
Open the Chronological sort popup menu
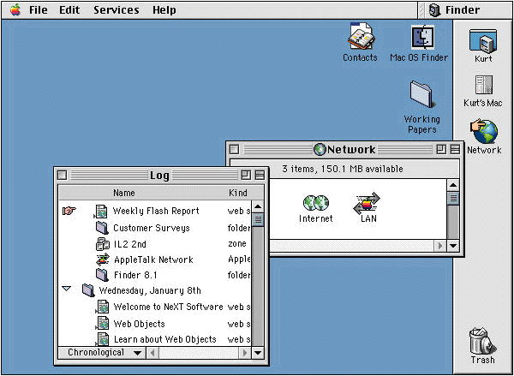click(101, 353)
